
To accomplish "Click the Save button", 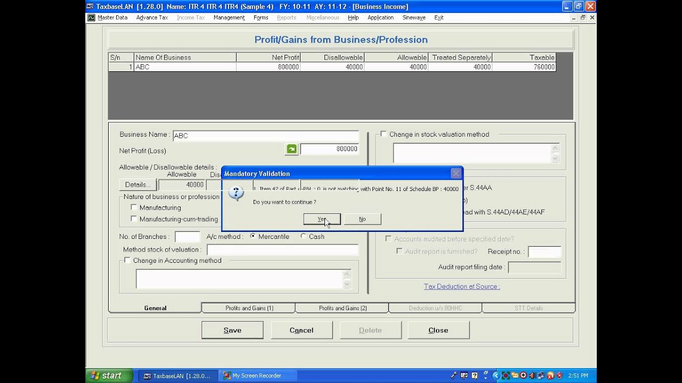I will coord(232,330).
